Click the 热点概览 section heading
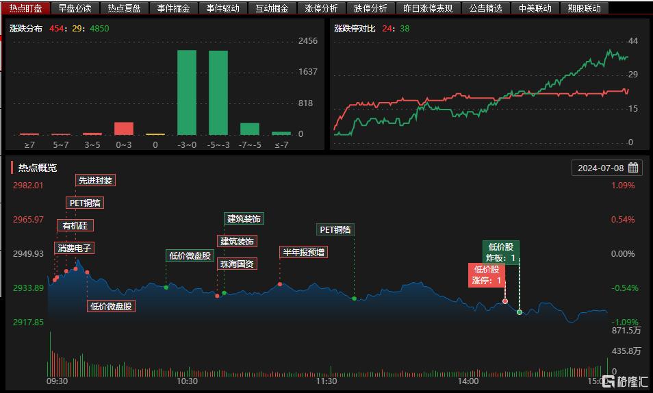The image size is (653, 393). click(38, 168)
